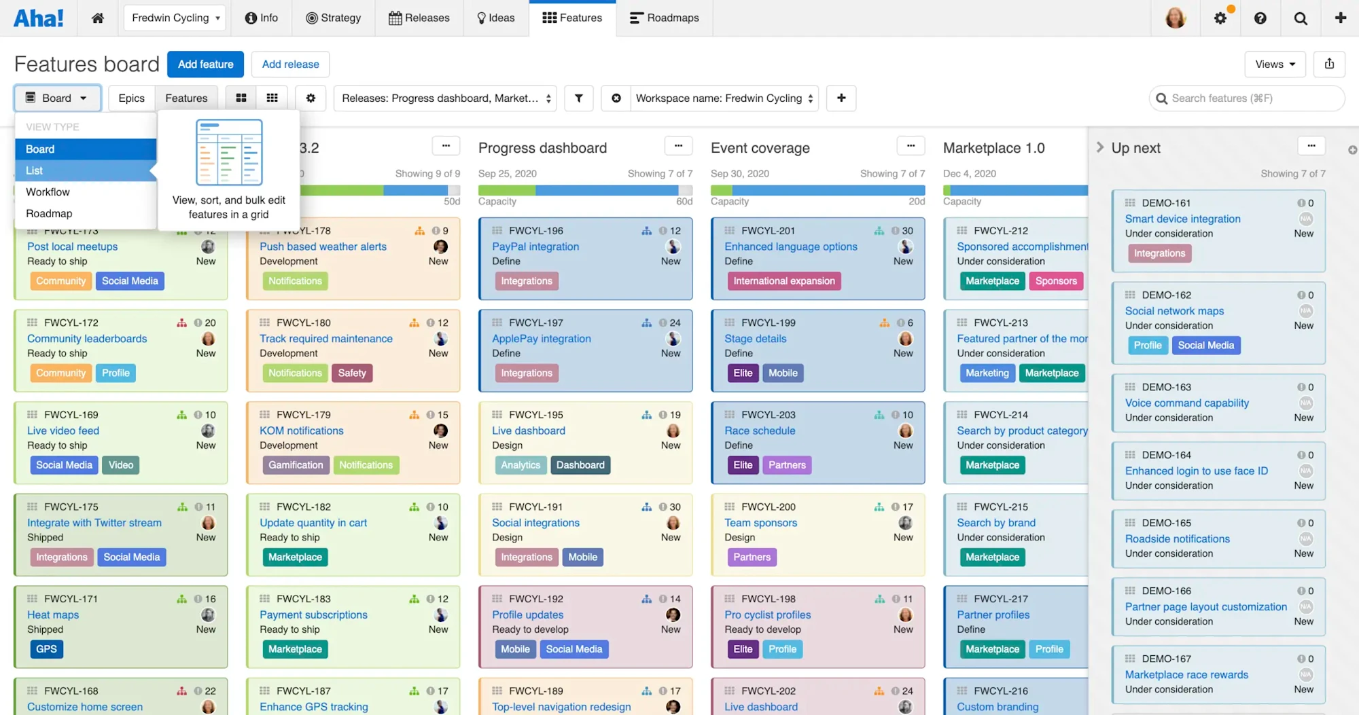Switch to Epics view toggle

point(132,98)
